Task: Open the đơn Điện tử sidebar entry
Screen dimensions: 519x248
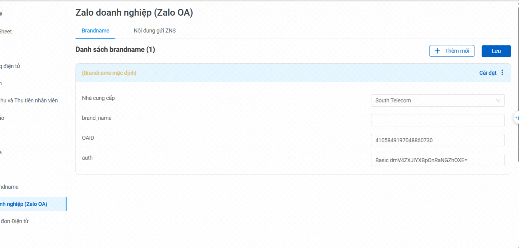Action: (15, 221)
